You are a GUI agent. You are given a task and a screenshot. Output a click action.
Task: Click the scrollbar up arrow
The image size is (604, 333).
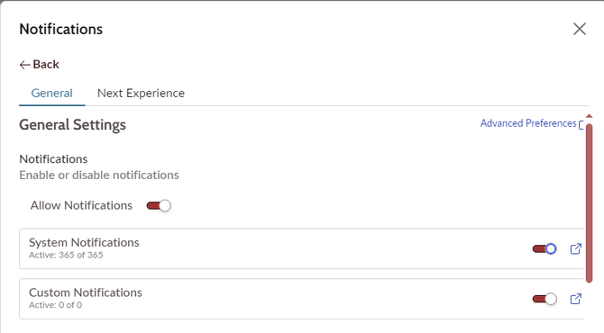click(589, 116)
